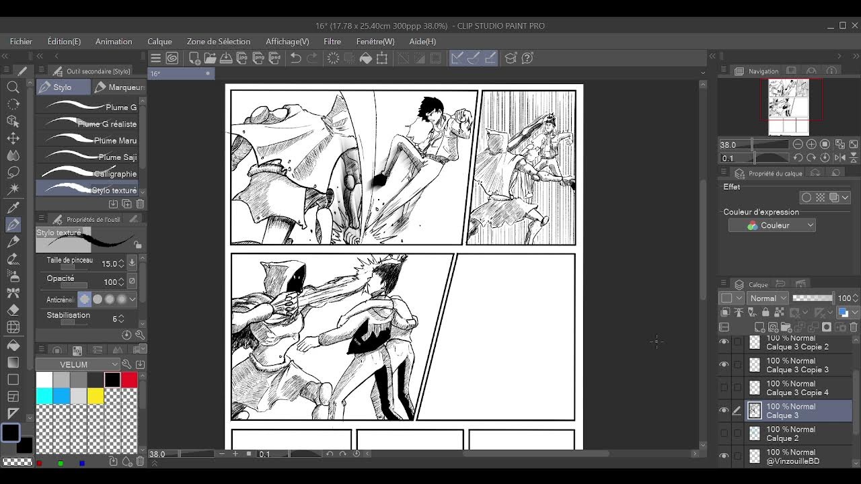Click the Navigation panel page thumbnail
The height and width of the screenshot is (484, 861).
788,106
